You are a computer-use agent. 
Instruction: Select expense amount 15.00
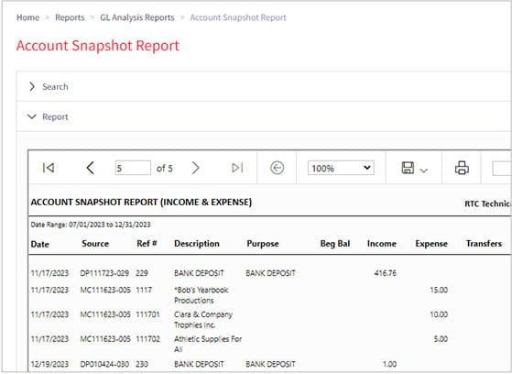(439, 290)
